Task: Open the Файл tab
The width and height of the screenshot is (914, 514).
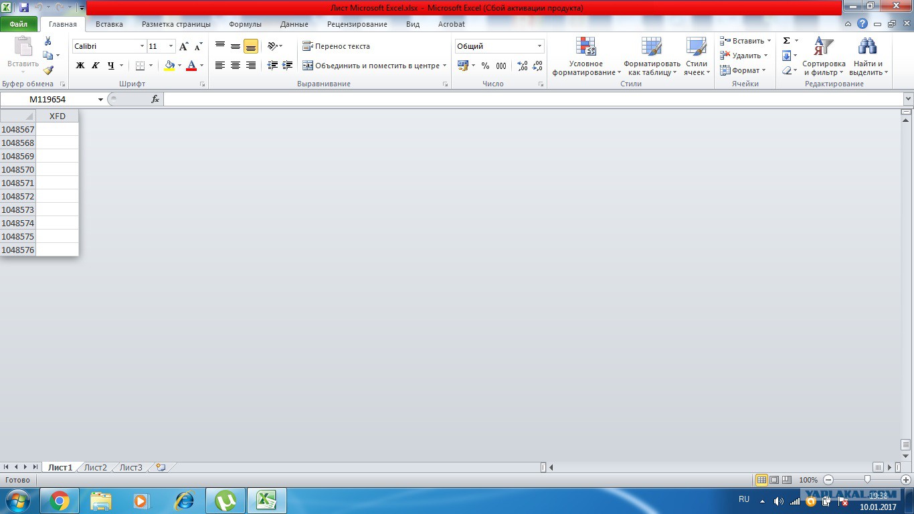Action: point(19,24)
